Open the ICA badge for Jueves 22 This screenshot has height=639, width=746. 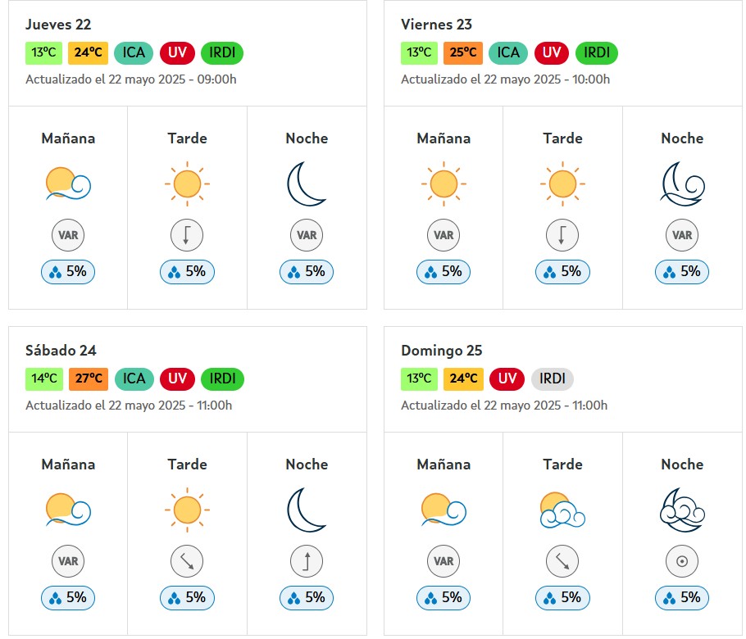(x=134, y=52)
